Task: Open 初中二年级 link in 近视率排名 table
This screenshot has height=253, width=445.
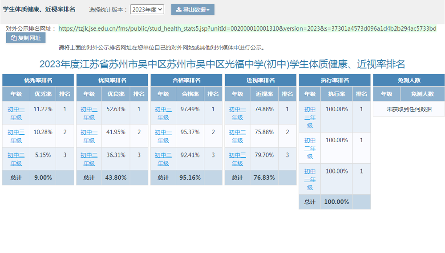Action: click(237, 136)
